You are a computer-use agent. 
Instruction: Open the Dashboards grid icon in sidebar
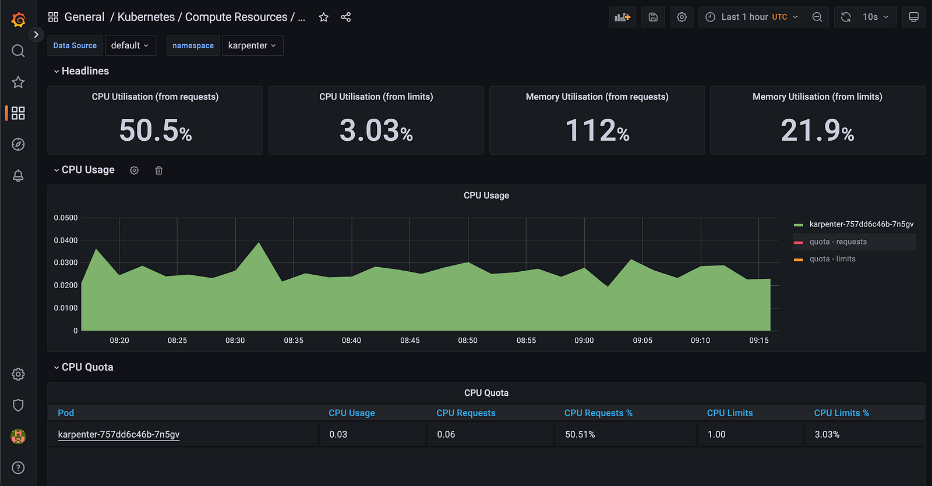click(x=18, y=113)
